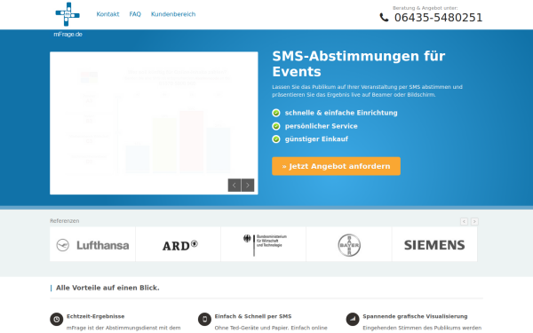533x333 pixels.
Task: Click the slideshow chart preview image
Action: [x=154, y=123]
